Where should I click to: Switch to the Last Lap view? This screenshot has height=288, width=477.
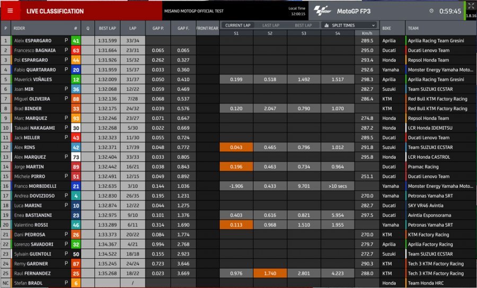[x=270, y=25]
